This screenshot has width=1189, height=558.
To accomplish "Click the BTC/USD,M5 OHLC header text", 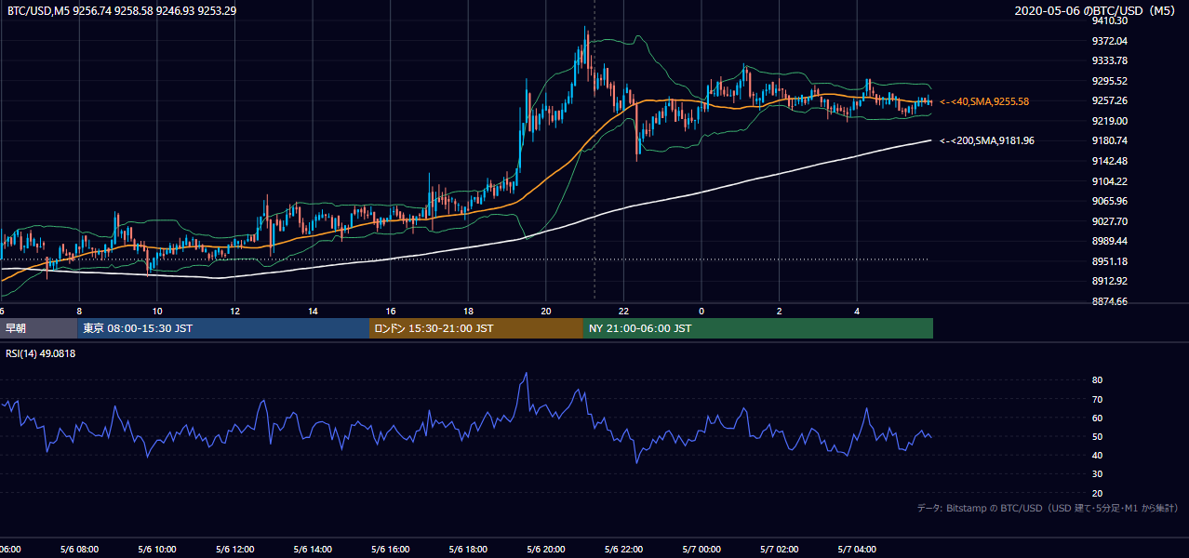I will pos(122,11).
